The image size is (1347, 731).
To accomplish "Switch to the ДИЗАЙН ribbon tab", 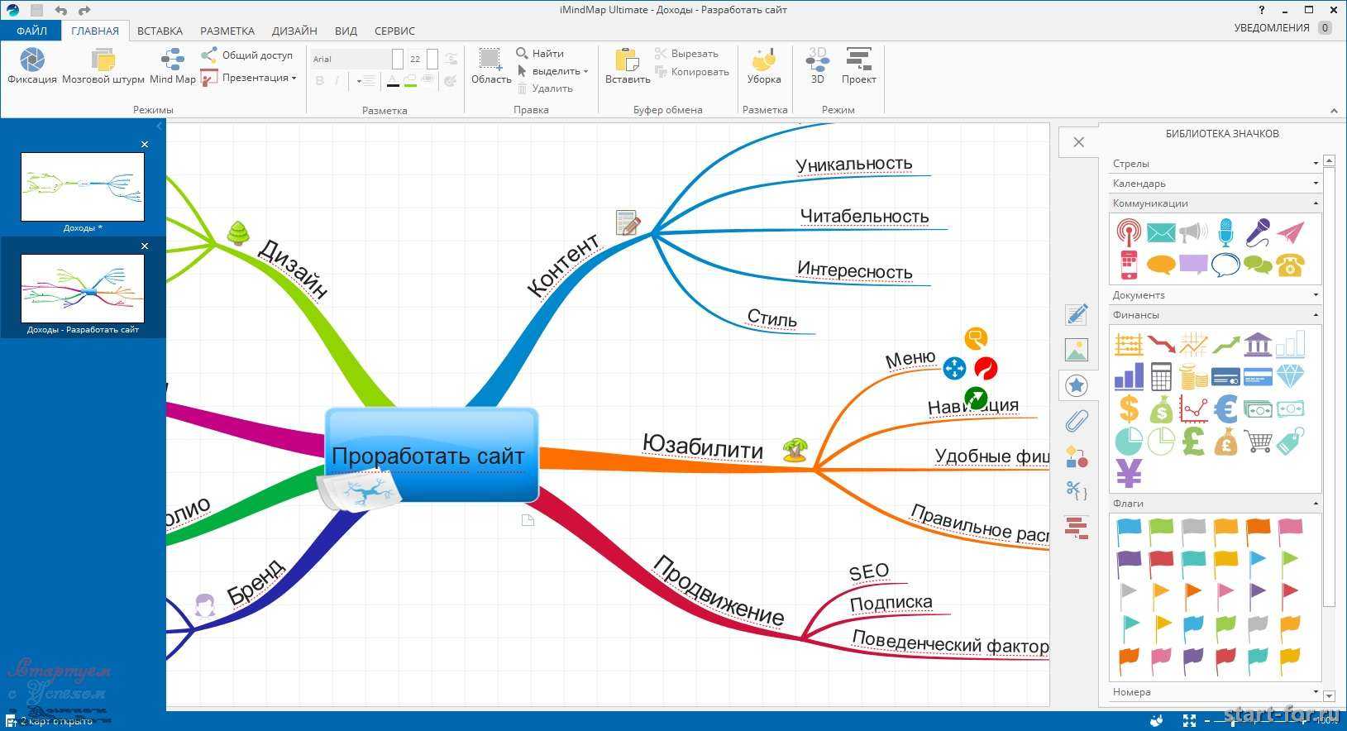I will click(294, 31).
